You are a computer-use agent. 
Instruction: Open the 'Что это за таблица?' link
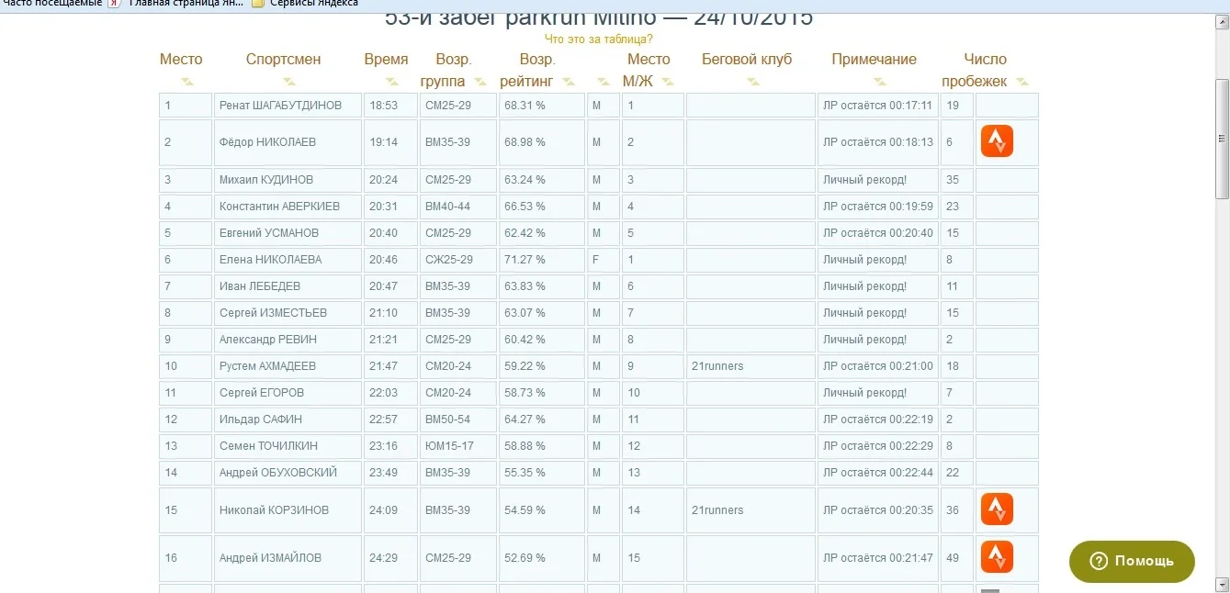[599, 39]
